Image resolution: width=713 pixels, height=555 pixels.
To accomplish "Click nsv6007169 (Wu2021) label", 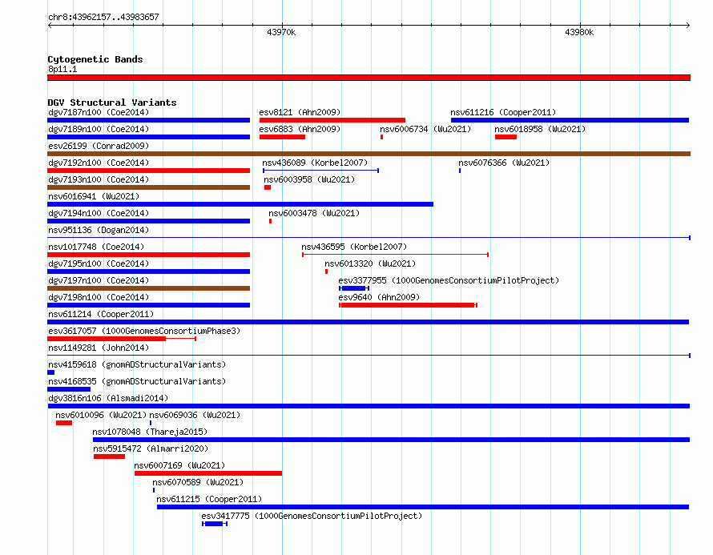I will click(179, 465).
